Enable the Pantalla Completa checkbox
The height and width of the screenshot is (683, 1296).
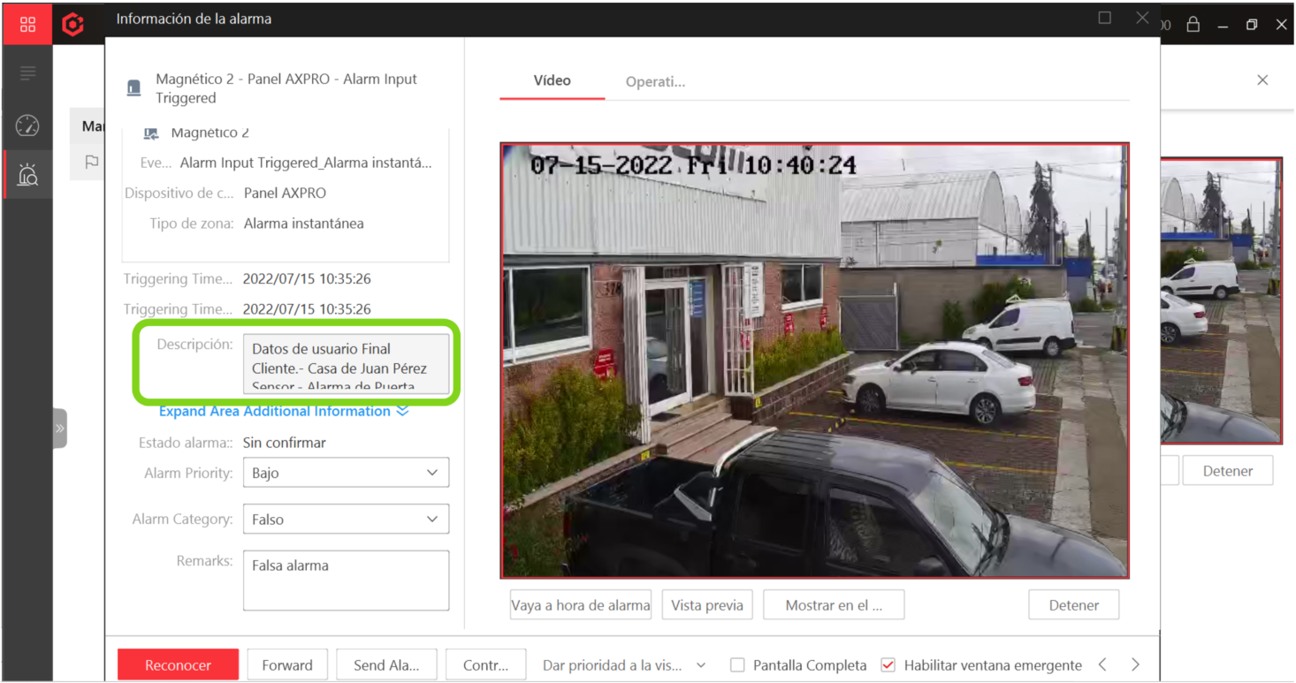click(x=737, y=665)
